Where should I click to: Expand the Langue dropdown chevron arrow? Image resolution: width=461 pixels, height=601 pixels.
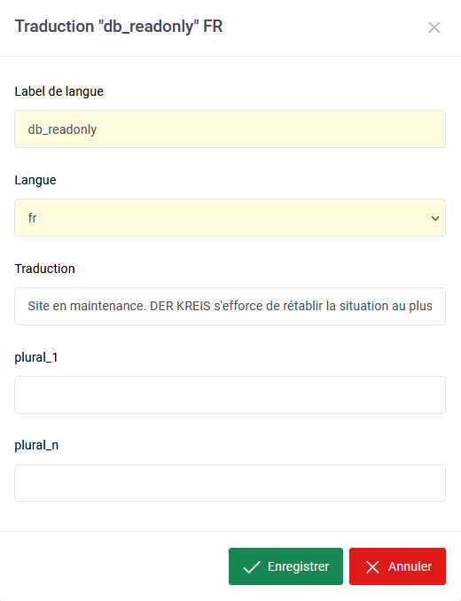click(x=435, y=218)
